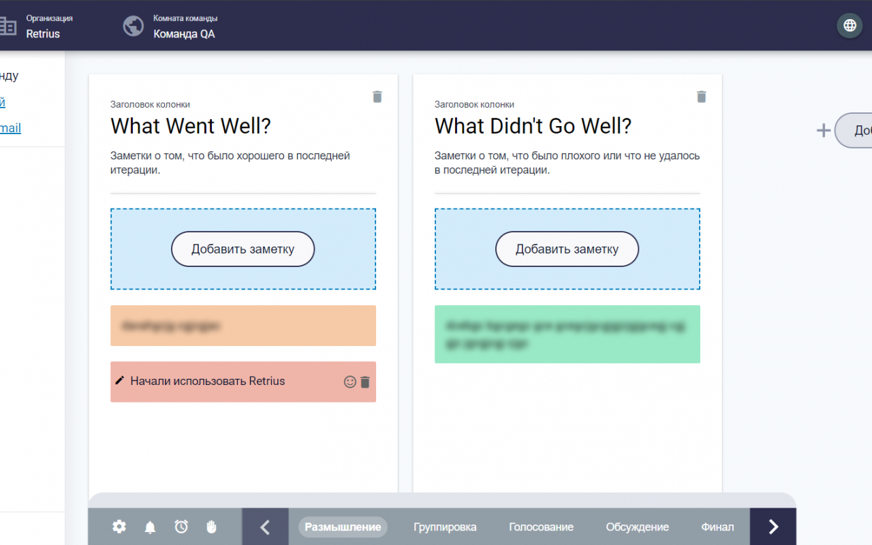Image resolution: width=872 pixels, height=545 pixels.
Task: Edit description about хорошего в последней итерации
Action: pyautogui.click(x=230, y=163)
